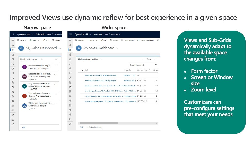252x142 pixels.
Task: Expand My Sales Dashboard chevron, wider-space
Action: [x=118, y=48]
